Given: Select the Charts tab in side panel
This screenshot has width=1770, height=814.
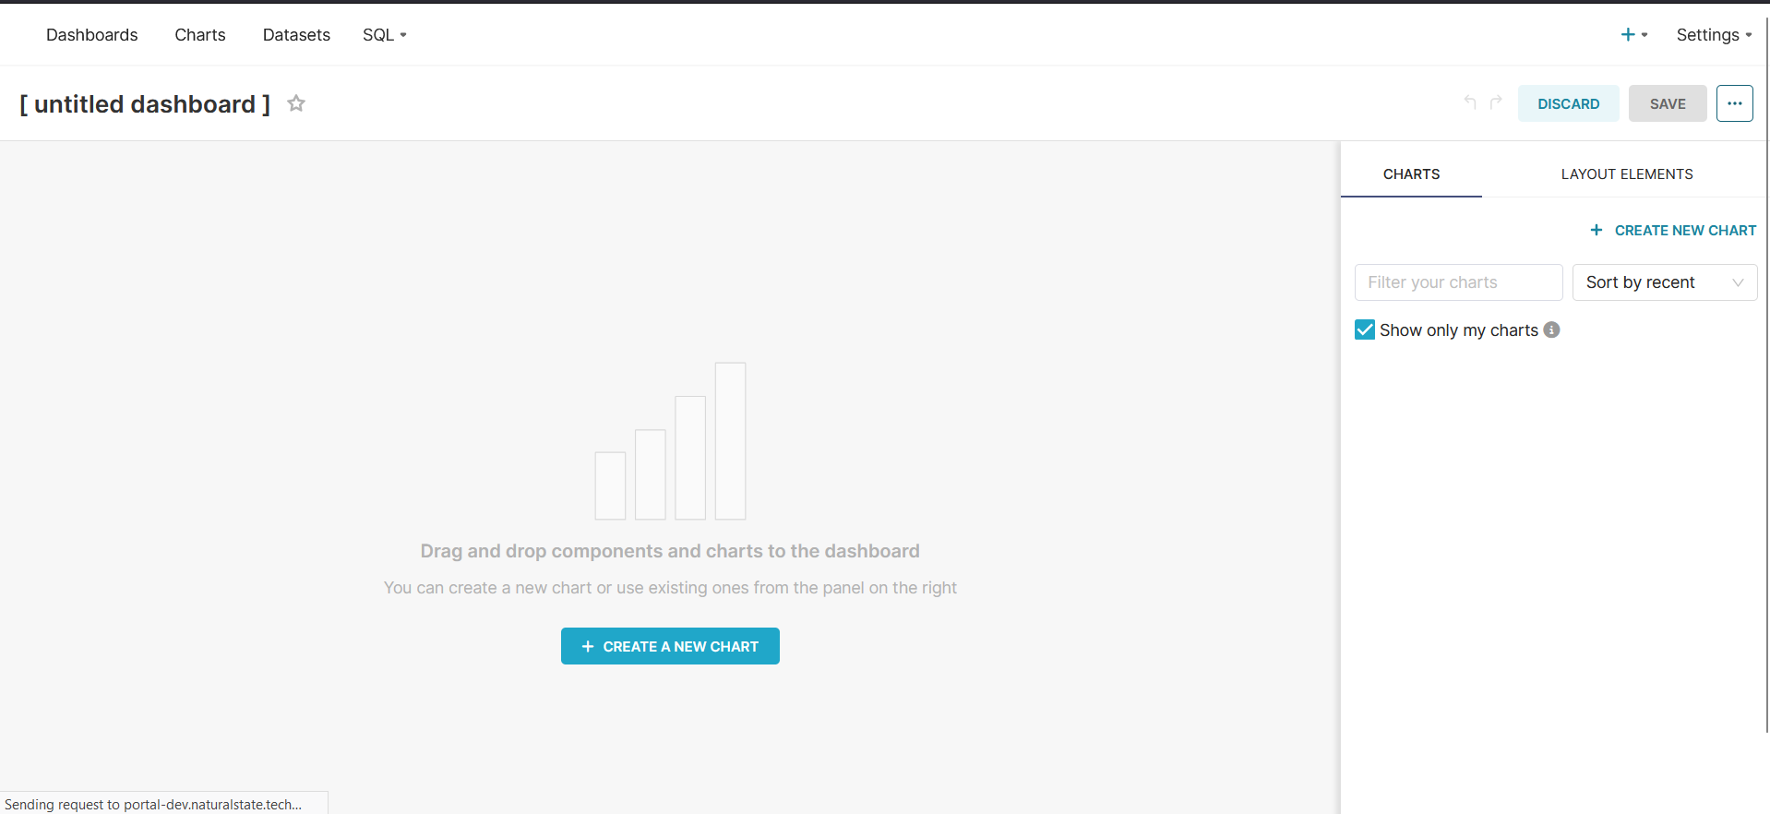Looking at the screenshot, I should point(1411,174).
